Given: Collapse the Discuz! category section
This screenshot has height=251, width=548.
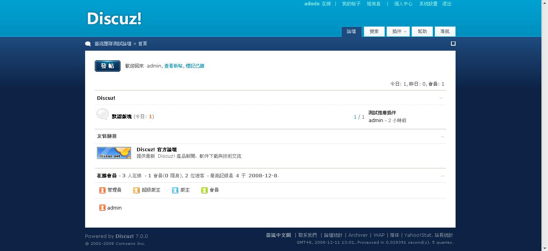Looking at the screenshot, I should coord(441,98).
